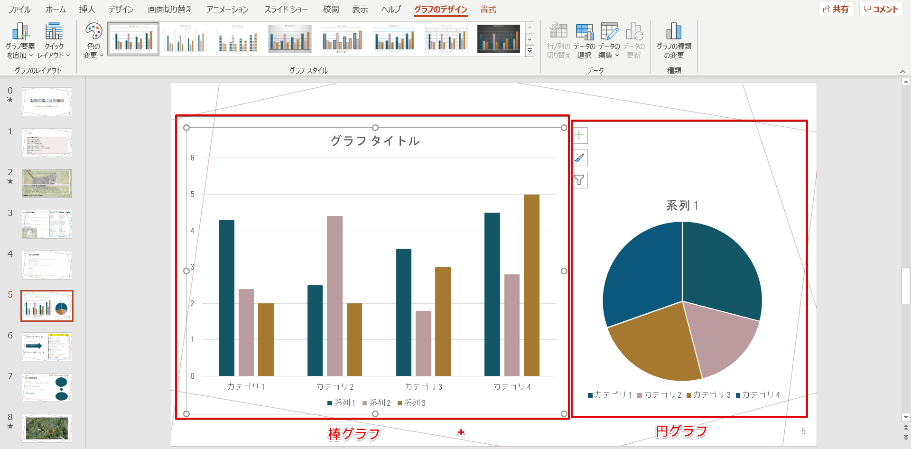Click the Share button
The height and width of the screenshot is (449, 911).
click(x=836, y=9)
